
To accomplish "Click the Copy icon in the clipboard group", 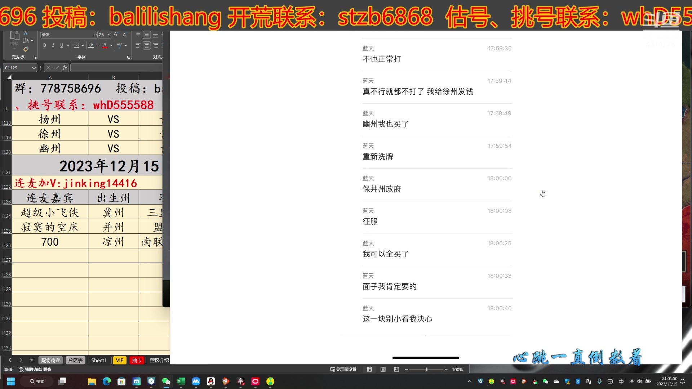I will coord(26,41).
